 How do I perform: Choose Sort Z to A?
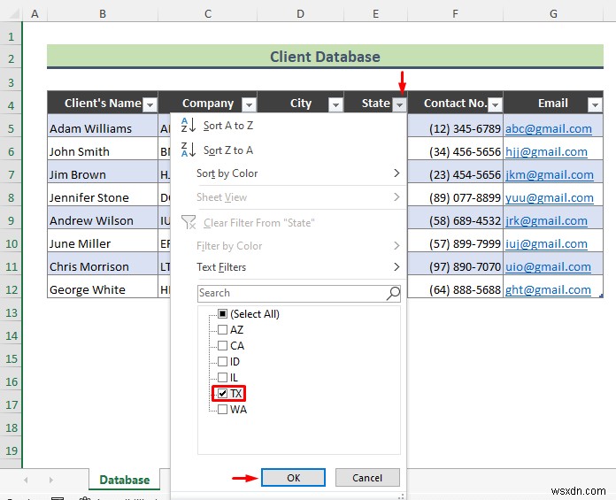click(289, 150)
